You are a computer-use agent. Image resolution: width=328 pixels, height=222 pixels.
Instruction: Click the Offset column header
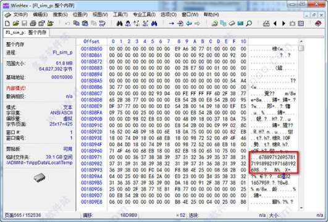tap(91, 41)
